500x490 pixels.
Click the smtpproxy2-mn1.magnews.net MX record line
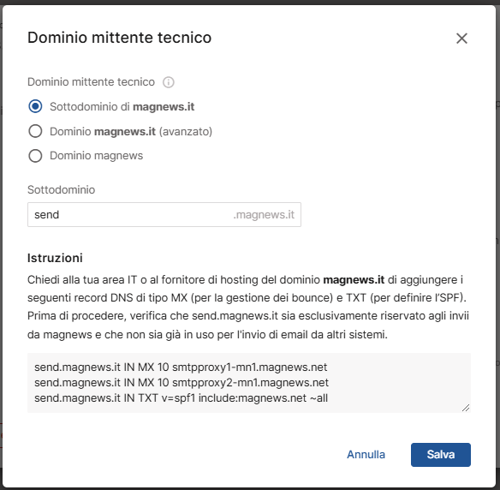tap(182, 383)
